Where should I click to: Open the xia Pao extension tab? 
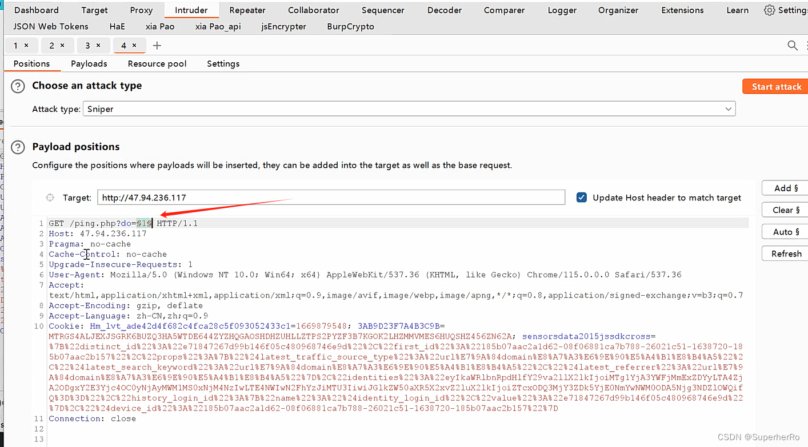coord(160,26)
